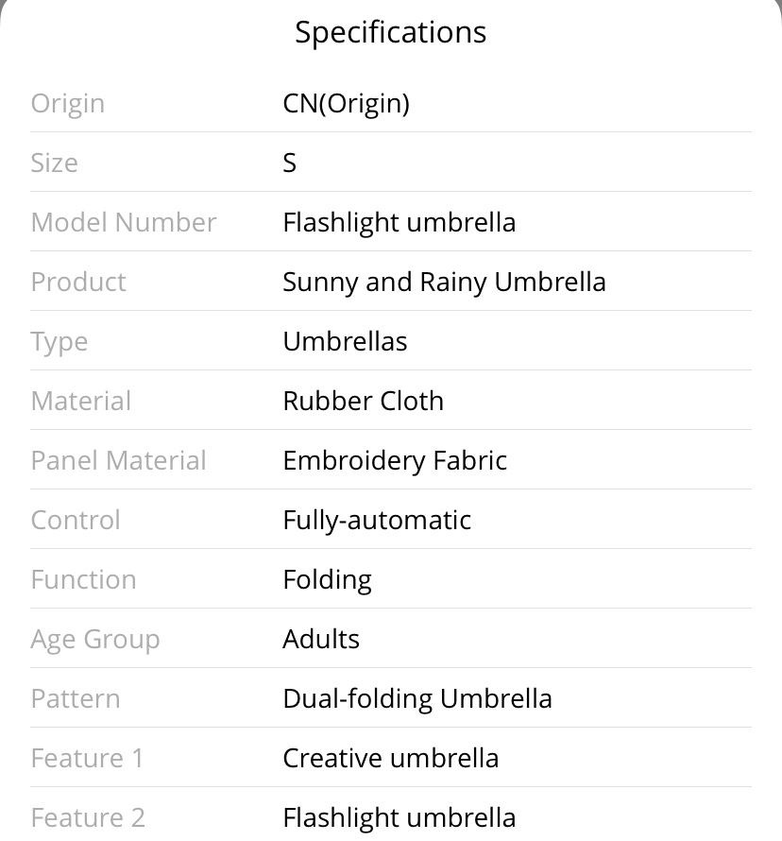Select the Origin label
The width and height of the screenshot is (782, 841).
68,104
